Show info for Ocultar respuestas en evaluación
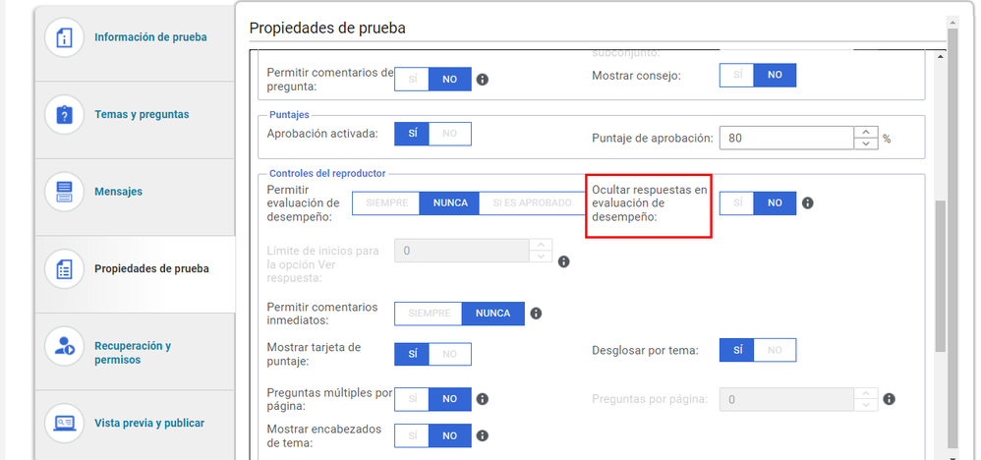 [x=808, y=203]
